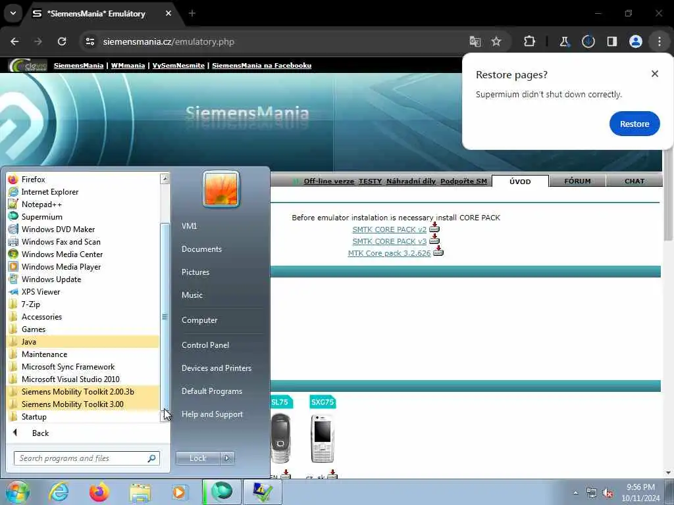Click the user account flower picture
Viewport: 674px width, 505px height.
[x=221, y=189]
